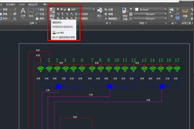Click the Dimension (标注) tool

point(31,12)
